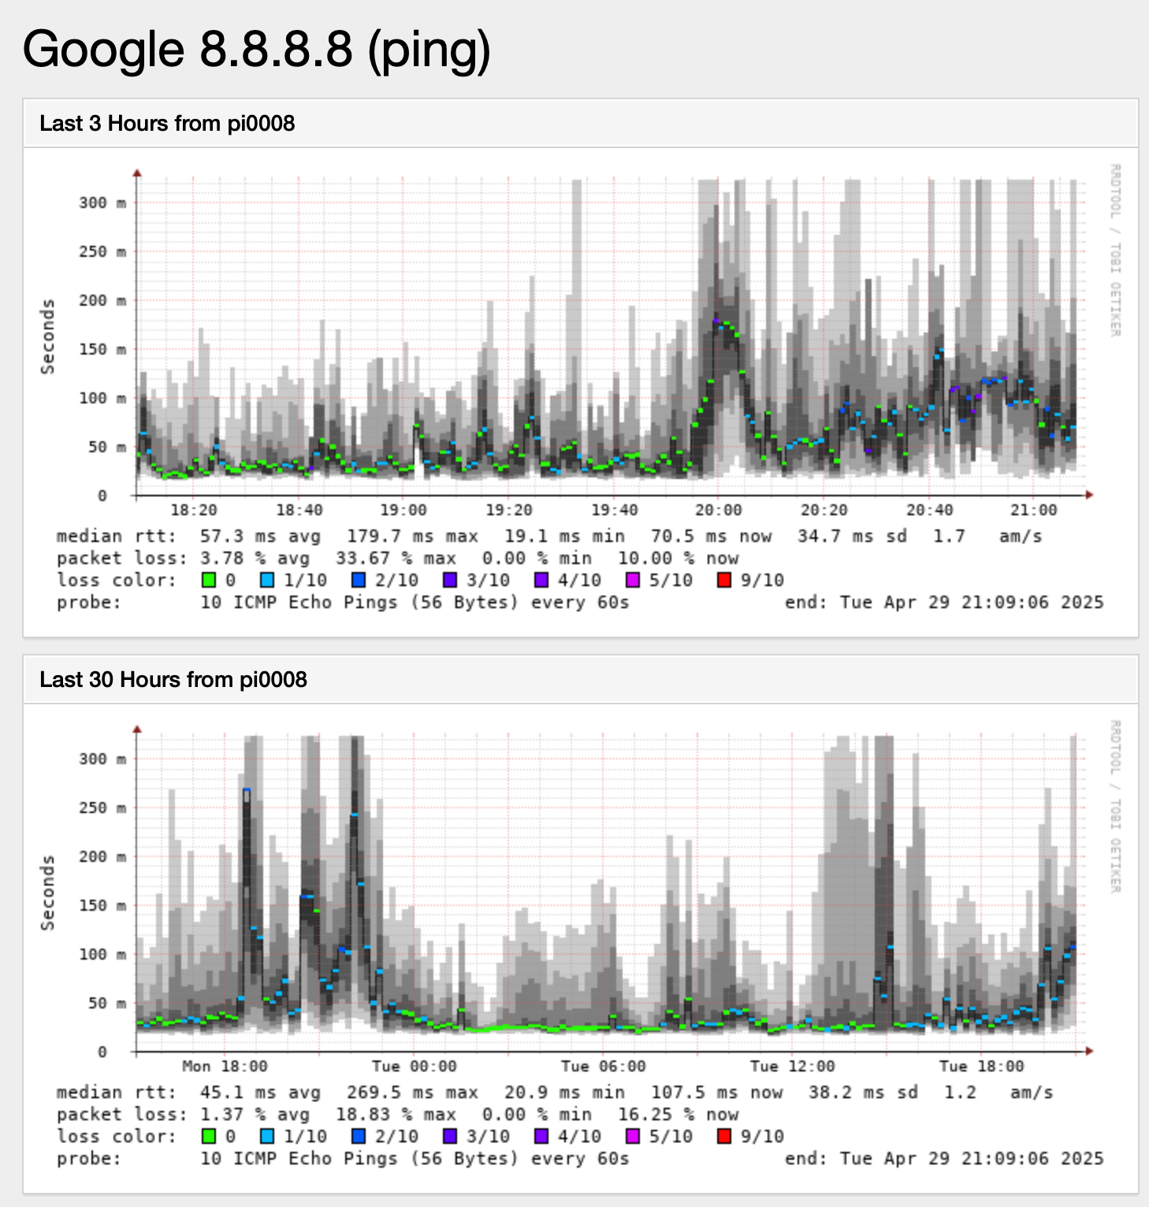Click the red 9/10 swatch in 30-hour legend
This screenshot has height=1207, width=1149.
pos(724,1137)
